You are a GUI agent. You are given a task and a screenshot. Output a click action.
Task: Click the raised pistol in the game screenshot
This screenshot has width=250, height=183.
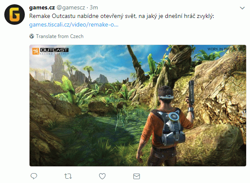point(191,93)
